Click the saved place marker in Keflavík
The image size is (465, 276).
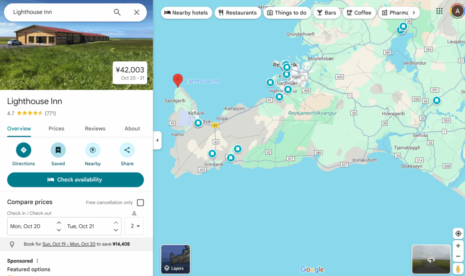coord(198,123)
